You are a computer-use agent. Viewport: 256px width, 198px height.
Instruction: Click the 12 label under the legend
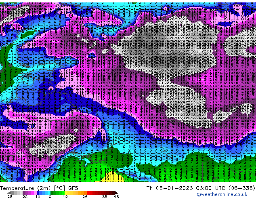click(x=65, y=196)
